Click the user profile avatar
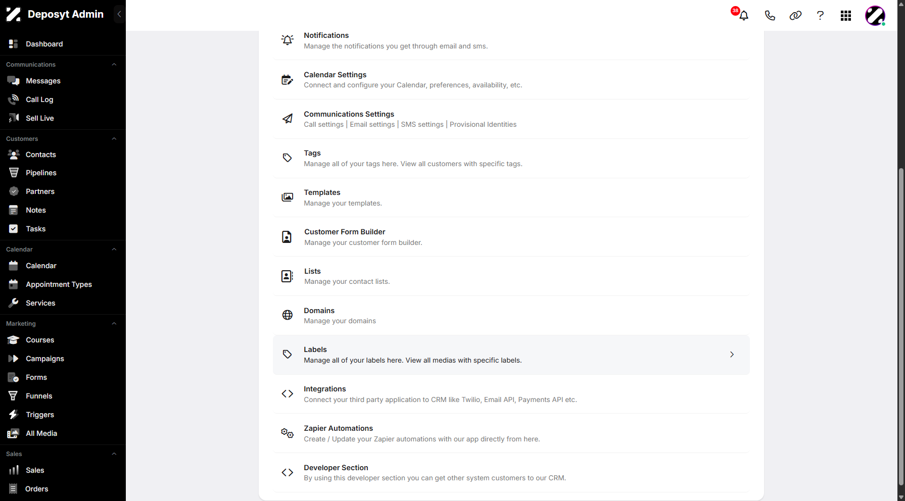This screenshot has width=905, height=501. click(x=875, y=16)
